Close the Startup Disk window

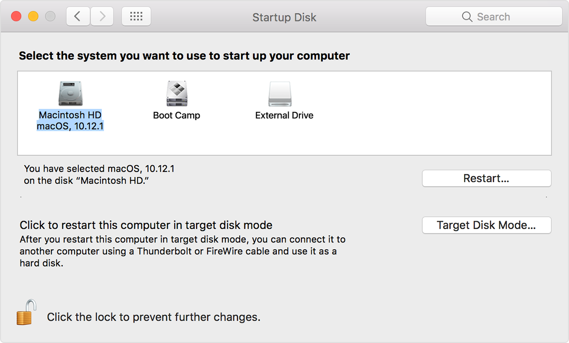(x=16, y=16)
